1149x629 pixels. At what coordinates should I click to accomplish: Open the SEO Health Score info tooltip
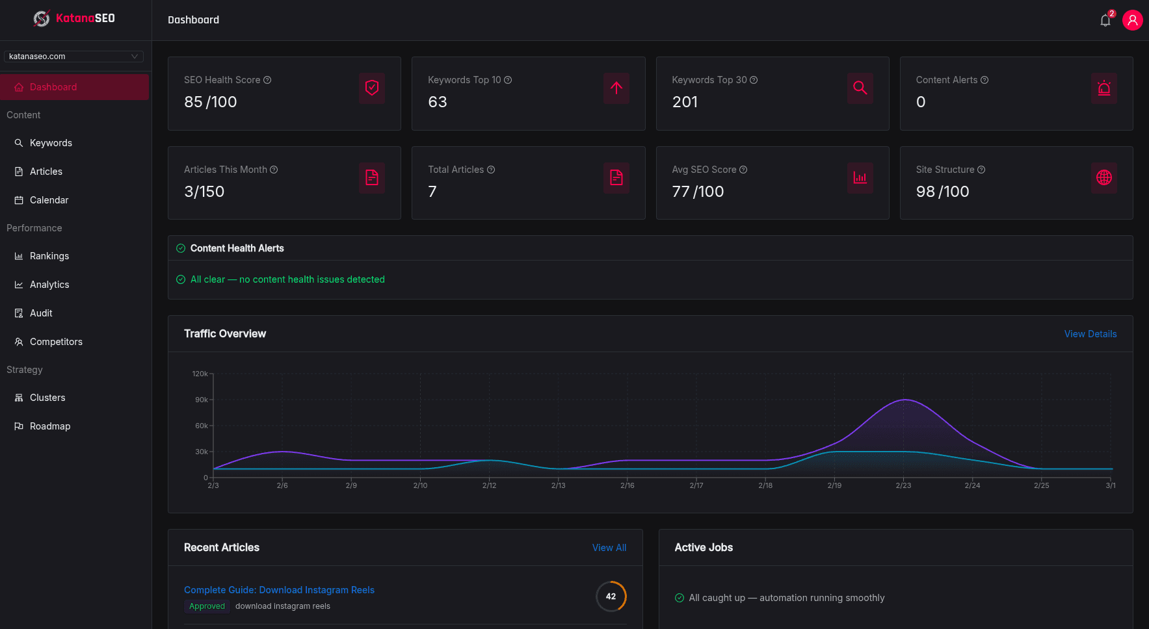pyautogui.click(x=267, y=79)
